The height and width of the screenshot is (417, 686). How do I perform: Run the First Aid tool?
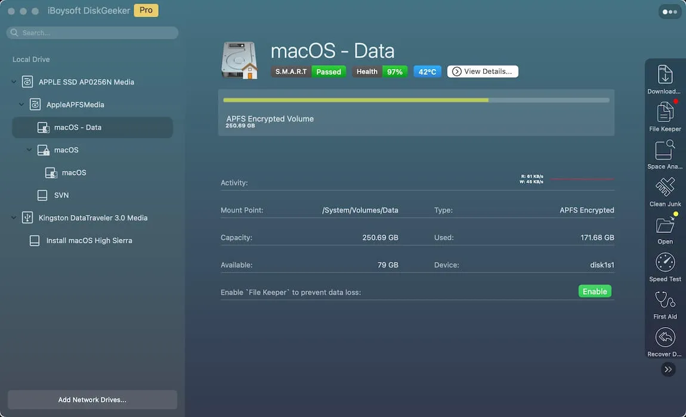pyautogui.click(x=665, y=304)
